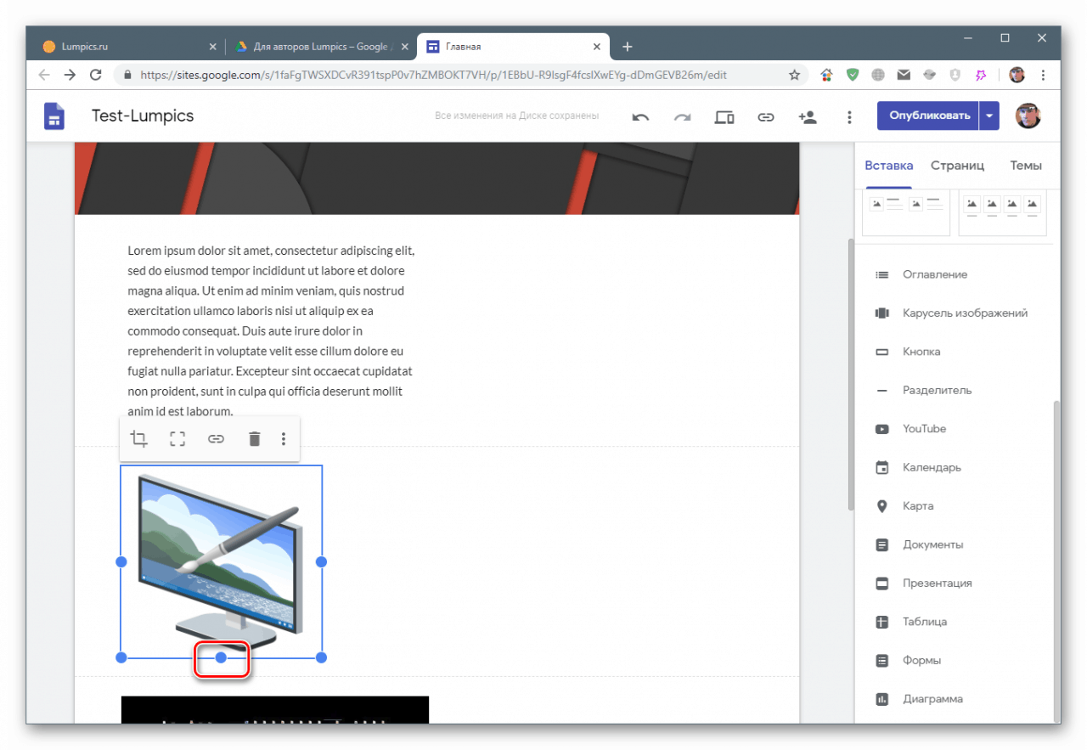Viewport: 1087px width, 750px height.
Task: Insert a link on the selected image
Action: pos(217,439)
